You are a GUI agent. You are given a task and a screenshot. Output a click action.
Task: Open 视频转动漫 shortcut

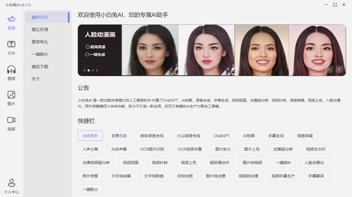(x=248, y=176)
